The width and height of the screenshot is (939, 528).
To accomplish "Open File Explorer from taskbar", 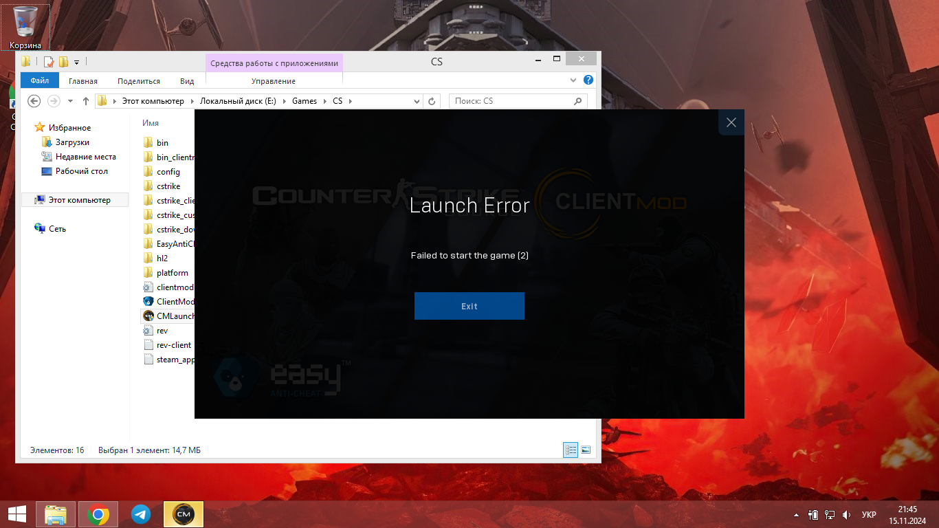I will click(56, 514).
